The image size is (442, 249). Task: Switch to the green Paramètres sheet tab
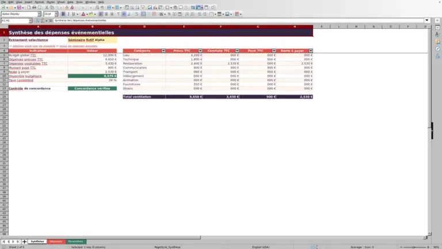coord(75,242)
